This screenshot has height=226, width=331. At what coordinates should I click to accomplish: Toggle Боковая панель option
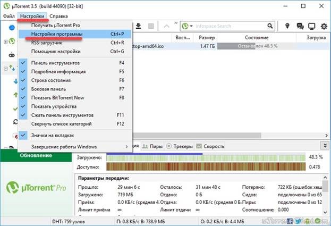75,89
